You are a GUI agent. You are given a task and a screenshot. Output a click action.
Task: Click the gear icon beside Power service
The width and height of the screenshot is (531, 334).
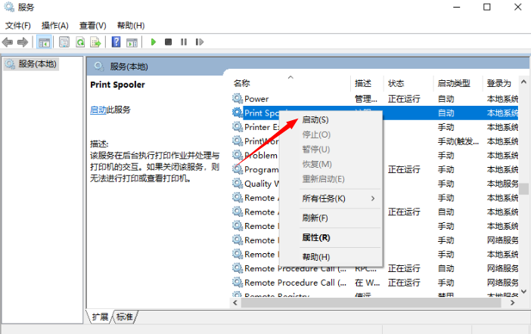238,98
